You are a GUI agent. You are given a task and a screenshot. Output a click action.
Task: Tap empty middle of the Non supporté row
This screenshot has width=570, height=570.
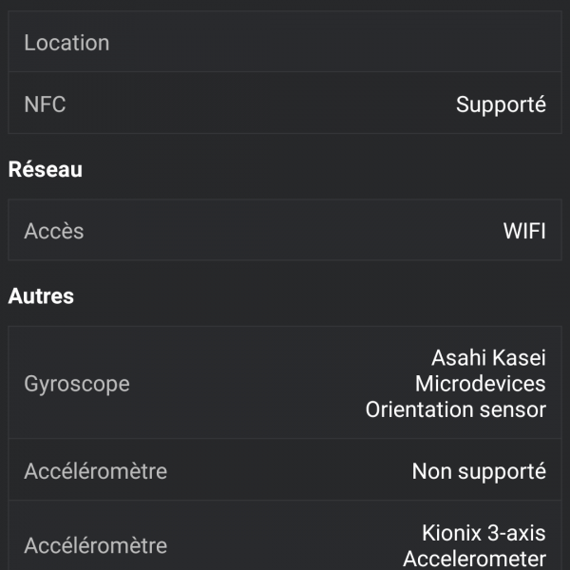point(285,470)
